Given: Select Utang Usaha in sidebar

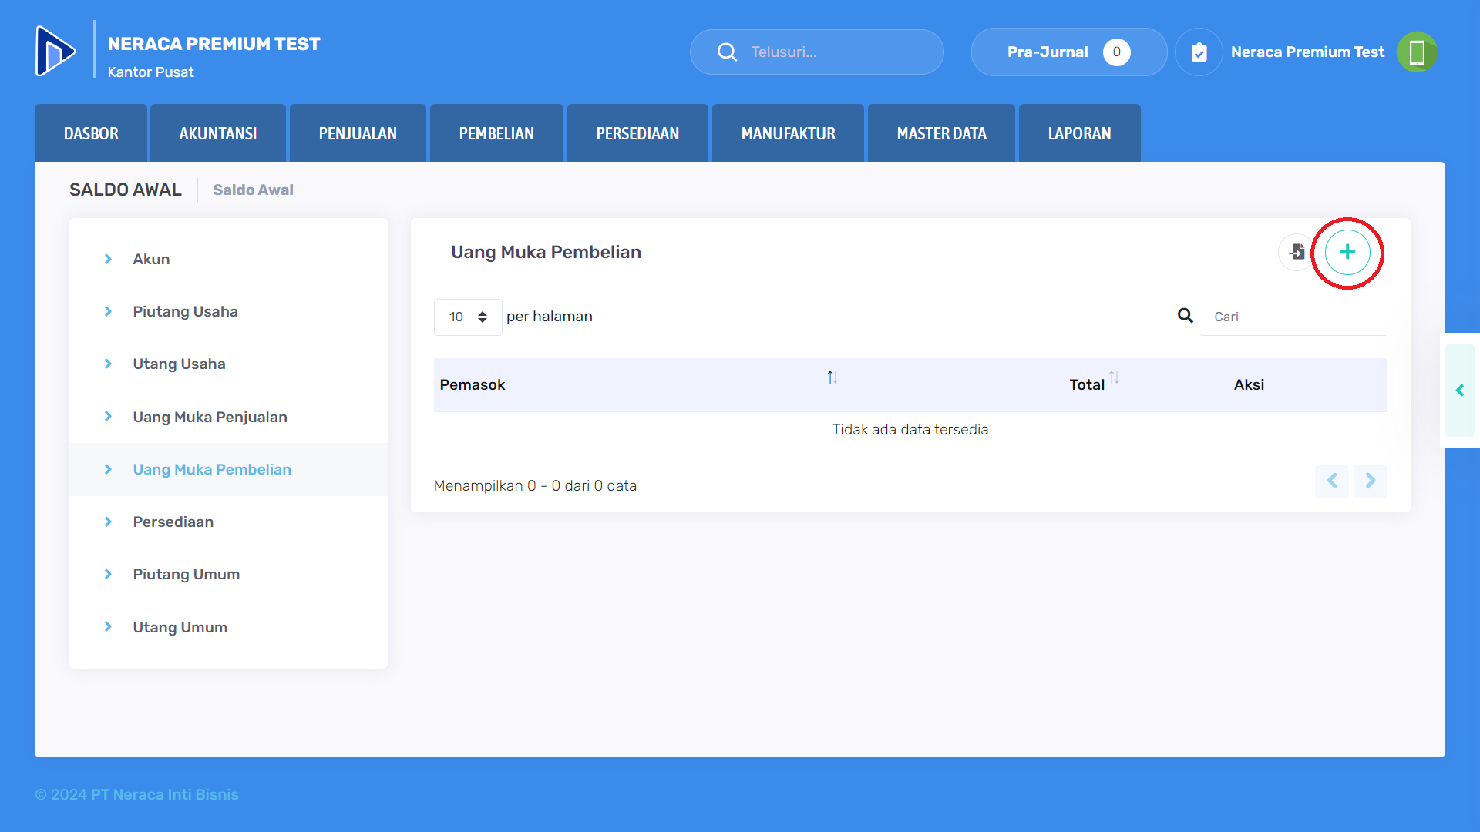Looking at the screenshot, I should (228, 364).
